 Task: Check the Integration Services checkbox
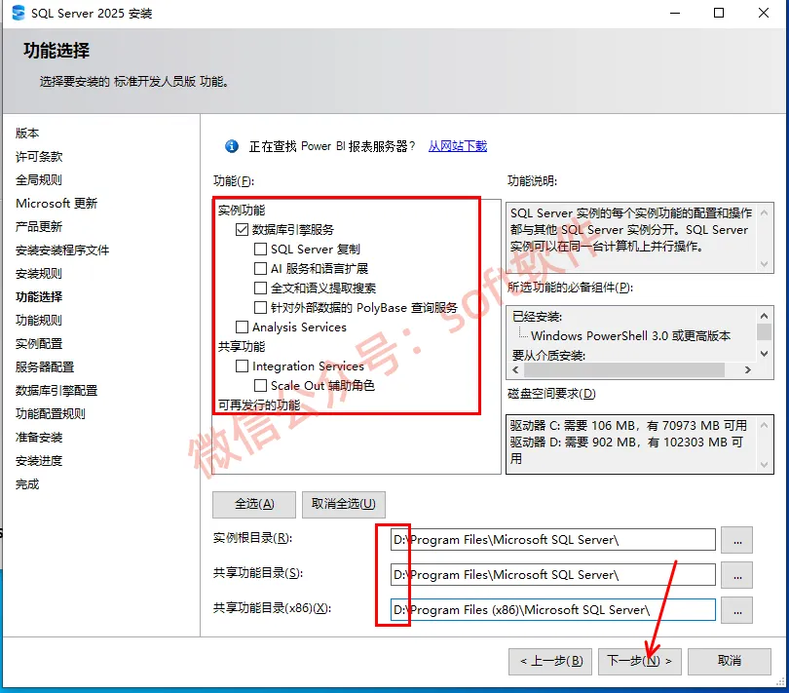[x=242, y=366]
